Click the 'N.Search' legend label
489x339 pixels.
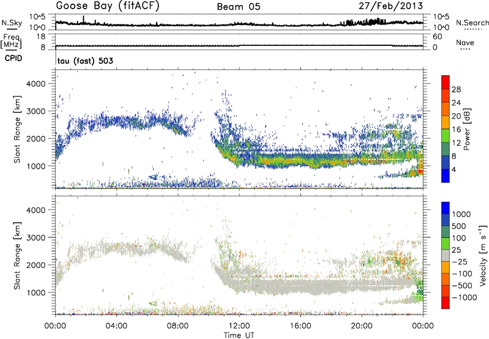click(x=472, y=23)
